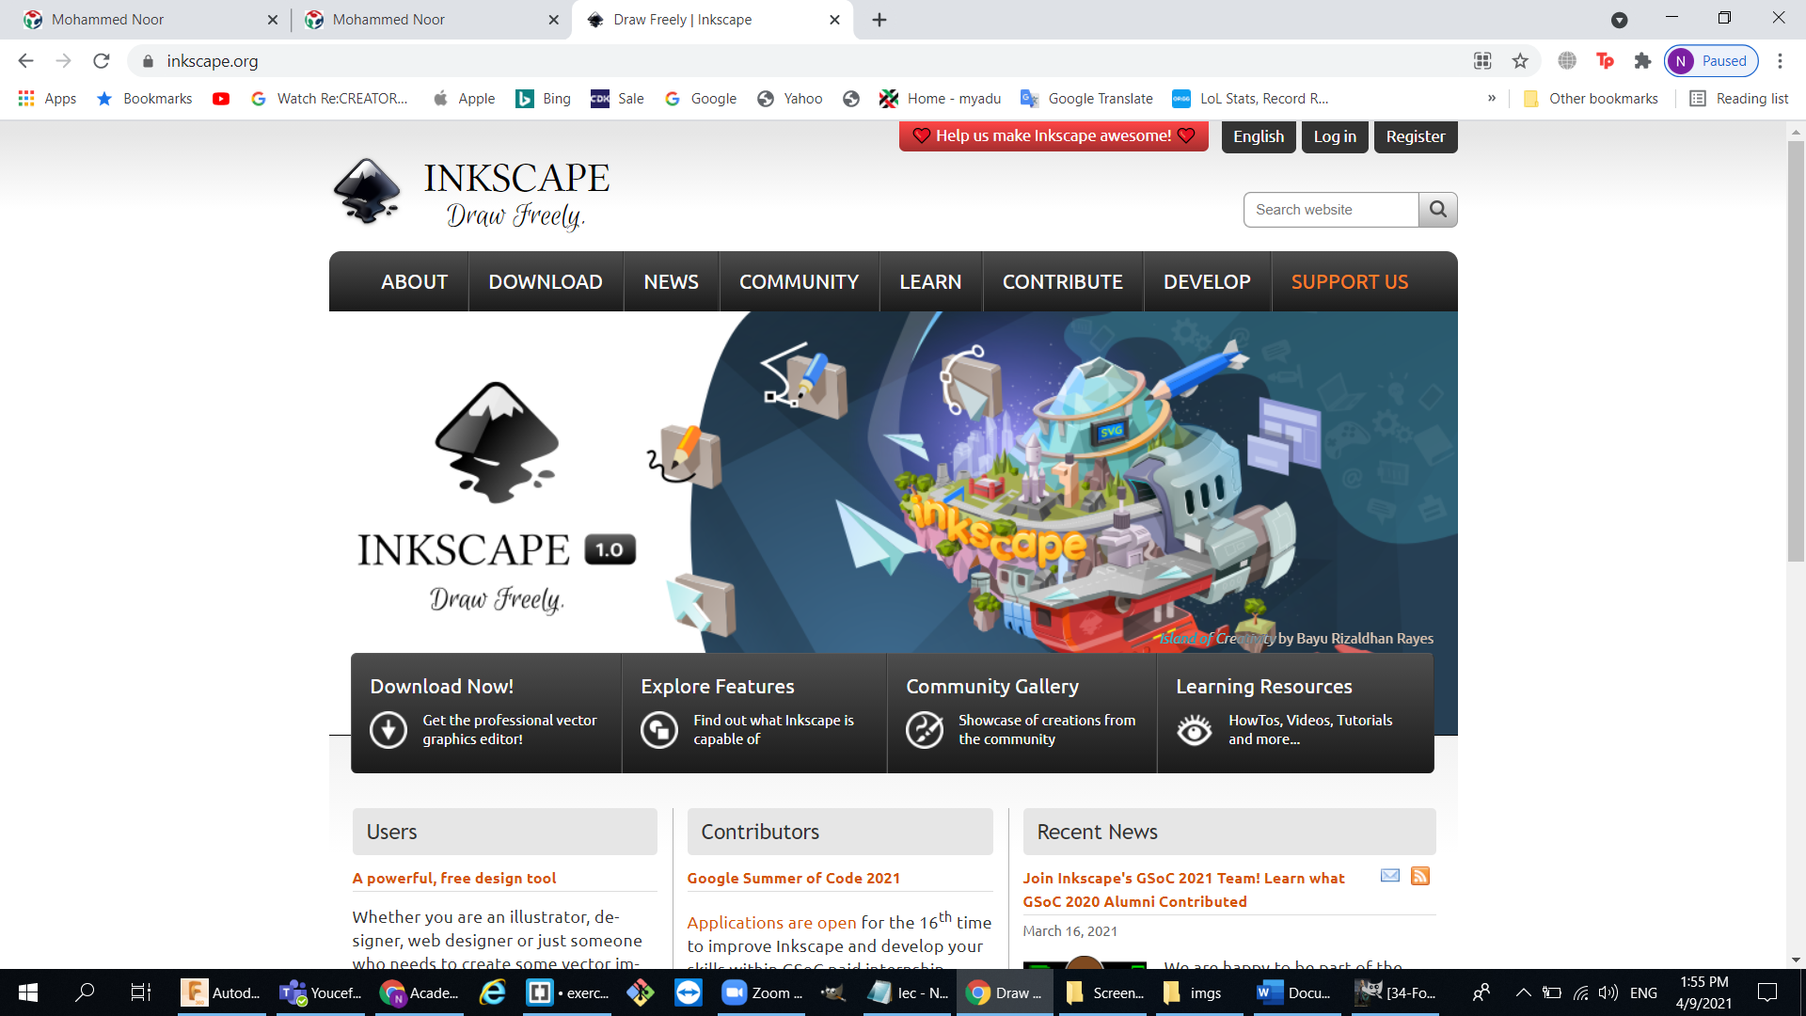Screen dimensions: 1806x1016
Task: Open the English language selector
Action: click(x=1259, y=136)
